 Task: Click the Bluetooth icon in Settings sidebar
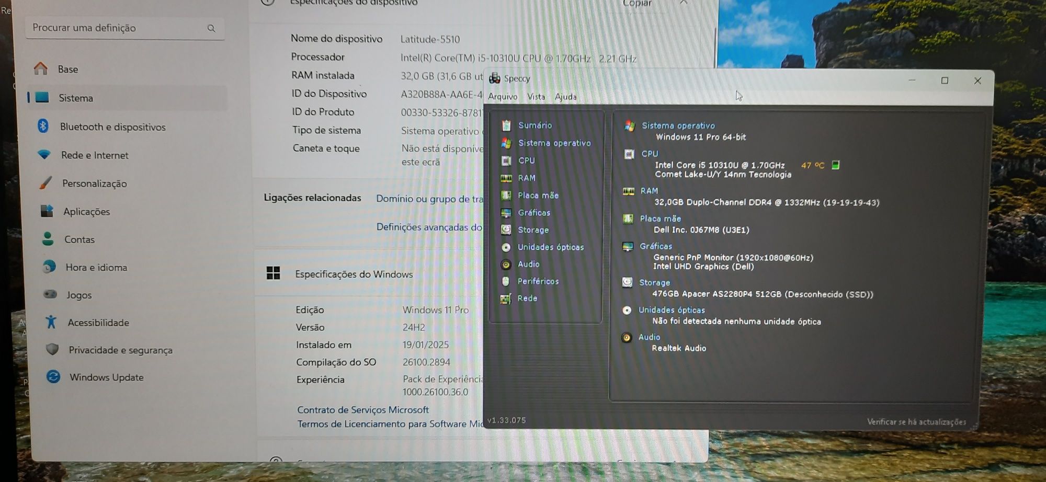click(43, 126)
